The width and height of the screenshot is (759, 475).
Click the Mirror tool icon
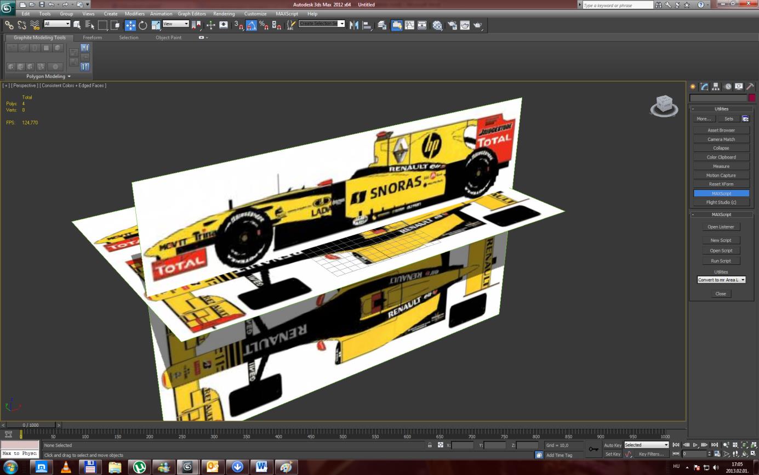353,25
